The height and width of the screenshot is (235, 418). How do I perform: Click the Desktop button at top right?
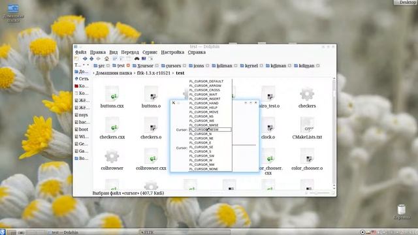tap(406, 3)
